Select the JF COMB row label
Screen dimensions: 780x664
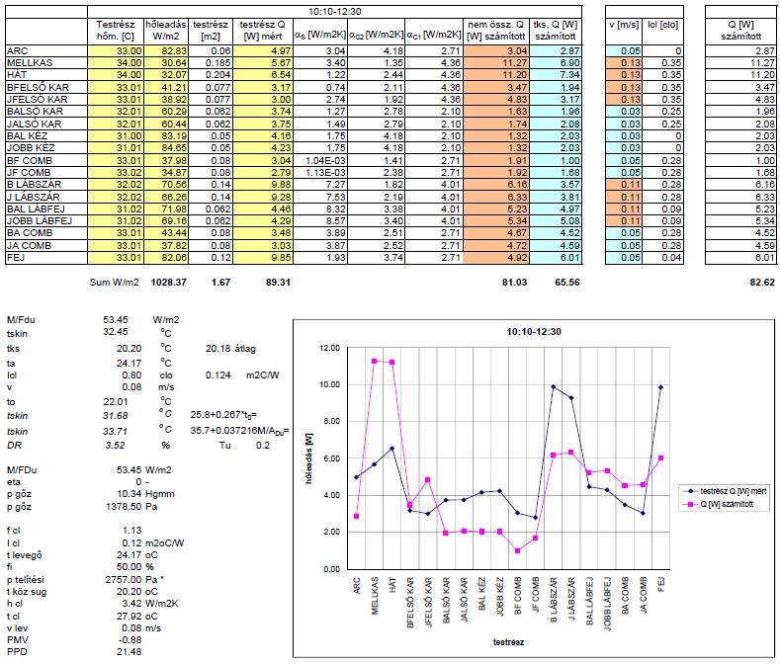click(46, 173)
